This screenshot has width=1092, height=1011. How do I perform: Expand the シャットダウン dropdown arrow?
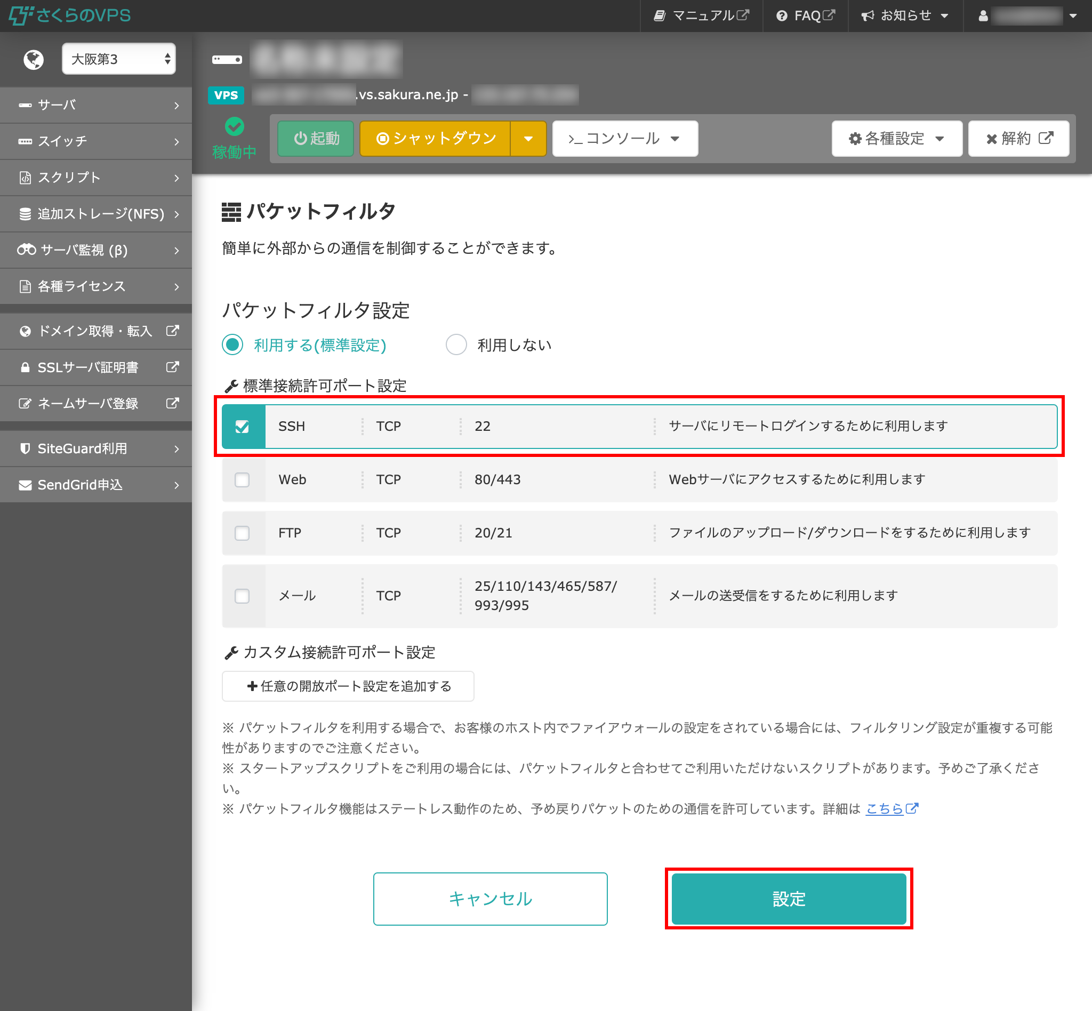pyautogui.click(x=528, y=139)
